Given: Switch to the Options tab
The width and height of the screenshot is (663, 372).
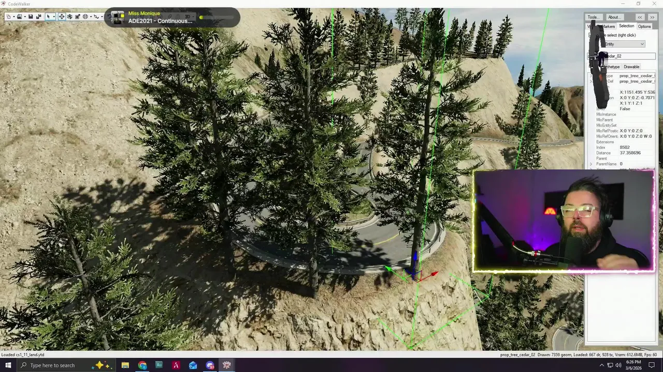Looking at the screenshot, I should (x=644, y=26).
